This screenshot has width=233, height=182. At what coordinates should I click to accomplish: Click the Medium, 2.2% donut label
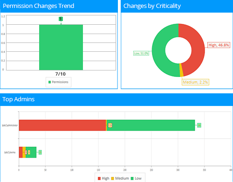pos(195,82)
